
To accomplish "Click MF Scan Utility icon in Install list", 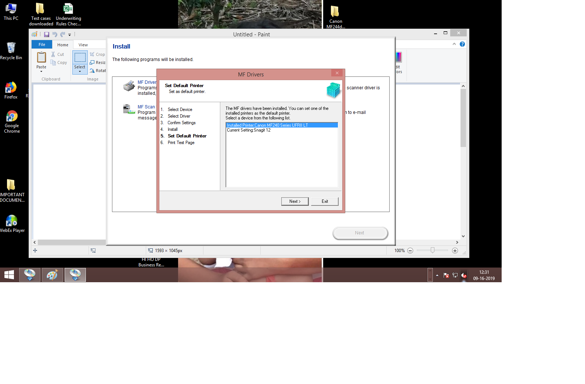I will click(129, 109).
